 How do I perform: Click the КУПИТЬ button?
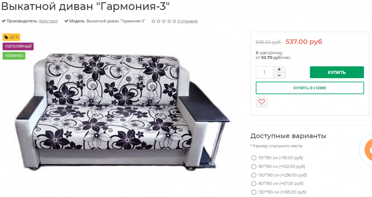click(336, 72)
